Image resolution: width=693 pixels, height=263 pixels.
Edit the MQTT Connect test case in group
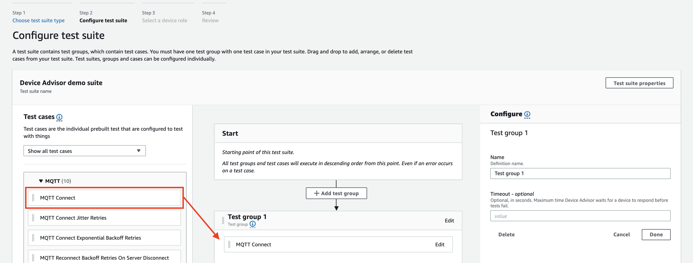(440, 244)
